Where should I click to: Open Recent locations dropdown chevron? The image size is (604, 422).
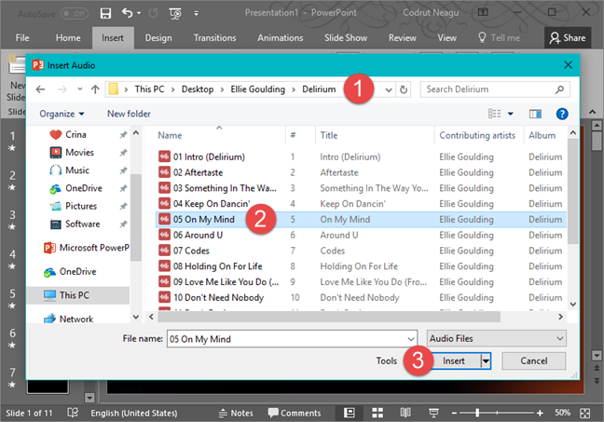(80, 89)
